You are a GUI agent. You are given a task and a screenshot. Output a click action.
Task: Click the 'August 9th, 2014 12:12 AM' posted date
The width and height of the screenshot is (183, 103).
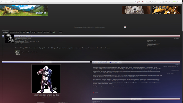[x=171, y=66]
